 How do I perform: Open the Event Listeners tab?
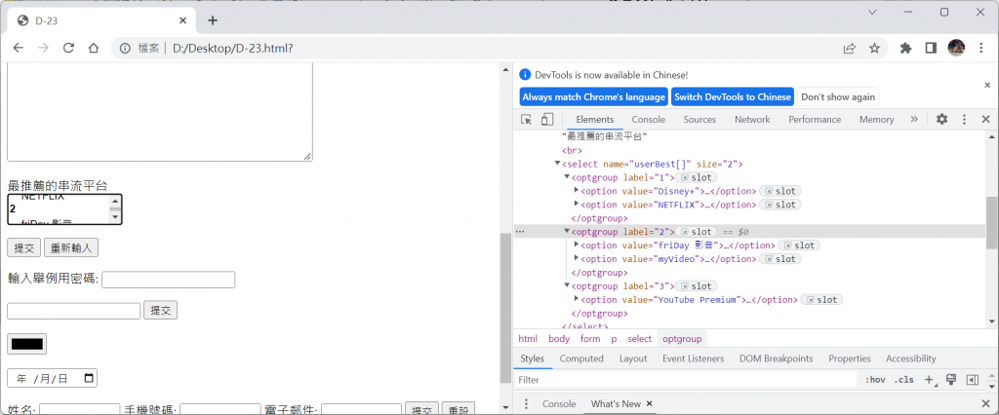tap(694, 358)
